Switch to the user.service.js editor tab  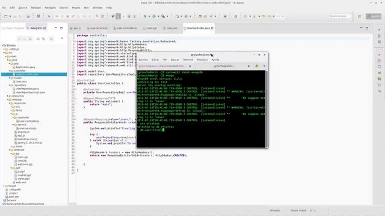(97, 28)
